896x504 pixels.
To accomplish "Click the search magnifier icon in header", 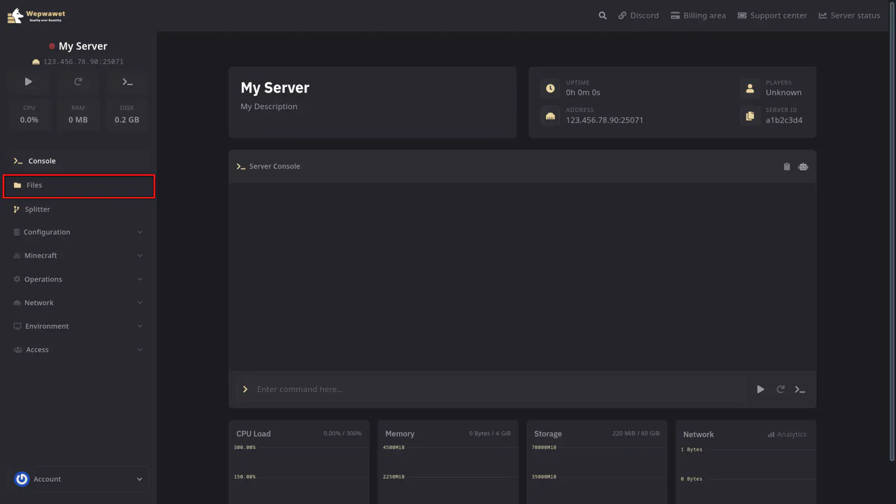I will click(603, 16).
